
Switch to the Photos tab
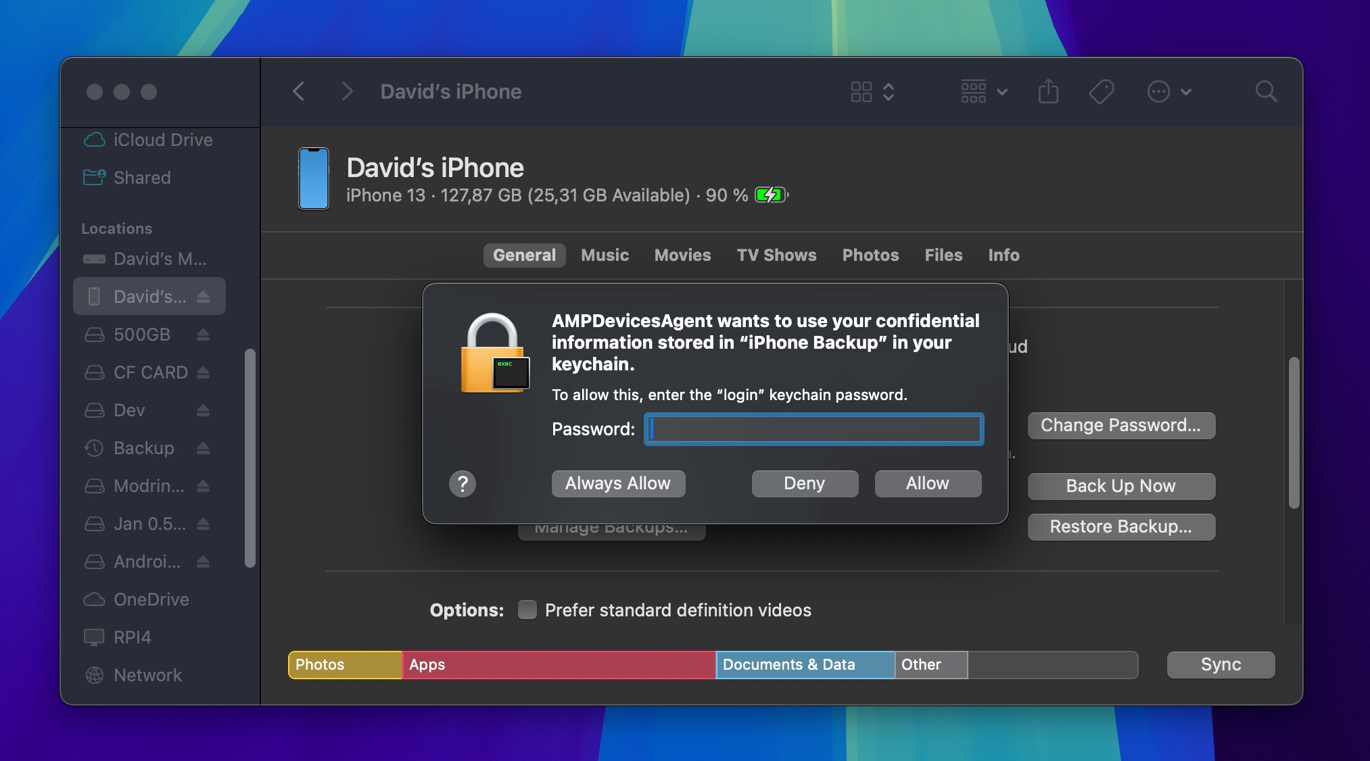click(870, 255)
